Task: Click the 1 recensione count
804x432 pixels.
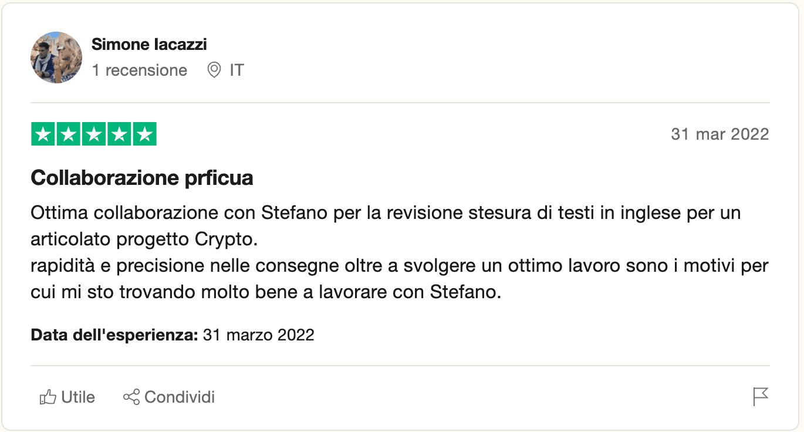Action: pos(140,70)
